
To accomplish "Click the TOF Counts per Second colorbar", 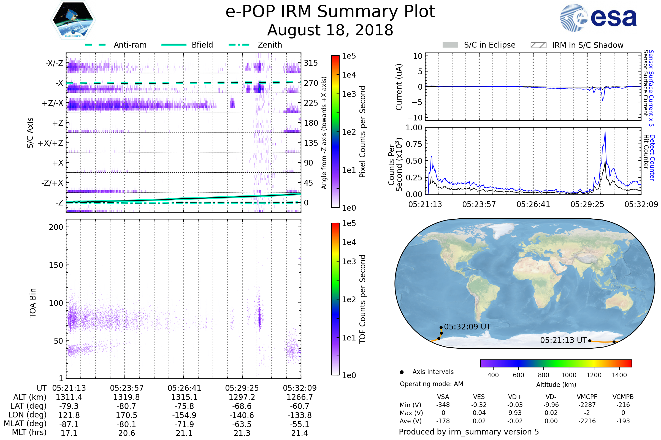I will tap(335, 299).
